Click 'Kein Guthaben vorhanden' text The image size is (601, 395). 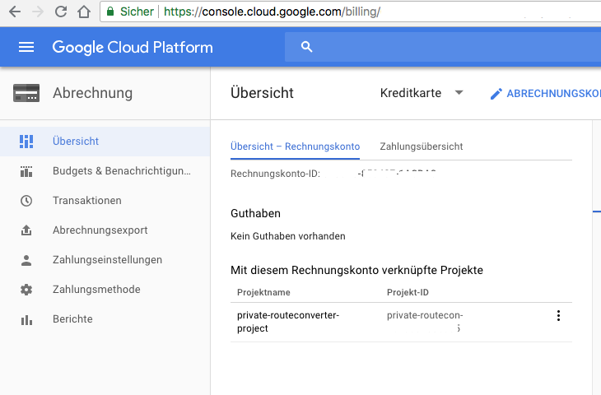point(288,236)
